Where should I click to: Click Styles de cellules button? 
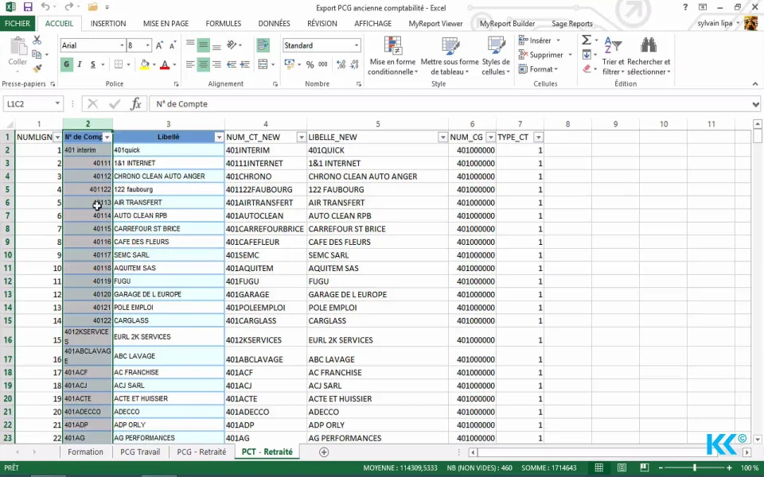[x=496, y=56]
